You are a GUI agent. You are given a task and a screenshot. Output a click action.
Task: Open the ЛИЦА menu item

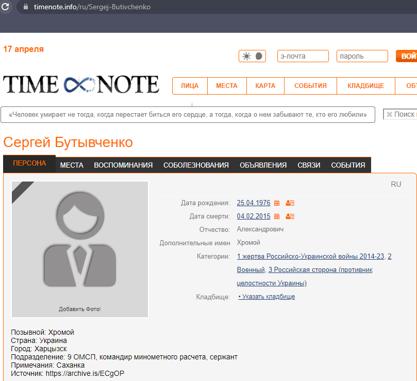(190, 86)
